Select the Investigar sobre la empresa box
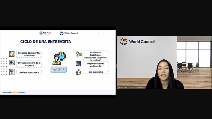 [x=29, y=64]
